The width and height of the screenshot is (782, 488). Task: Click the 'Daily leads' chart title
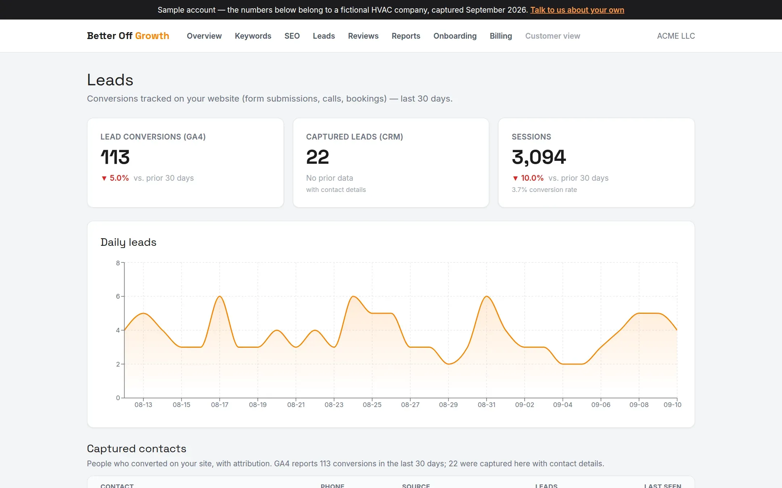coord(129,242)
